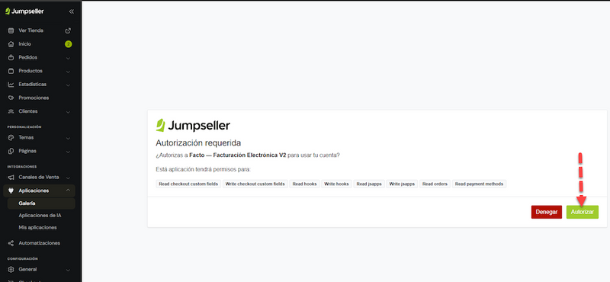The image size is (610, 282).
Task: Click the Clientes people icon
Action: click(x=11, y=111)
